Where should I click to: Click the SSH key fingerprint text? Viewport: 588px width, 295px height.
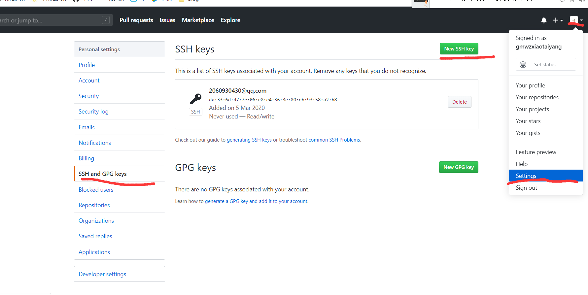tap(273, 100)
